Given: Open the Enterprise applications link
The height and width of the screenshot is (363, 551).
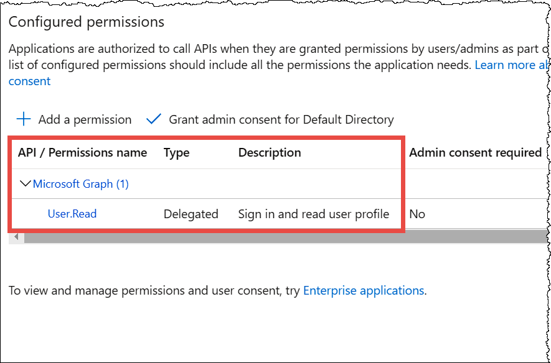Looking at the screenshot, I should (363, 290).
